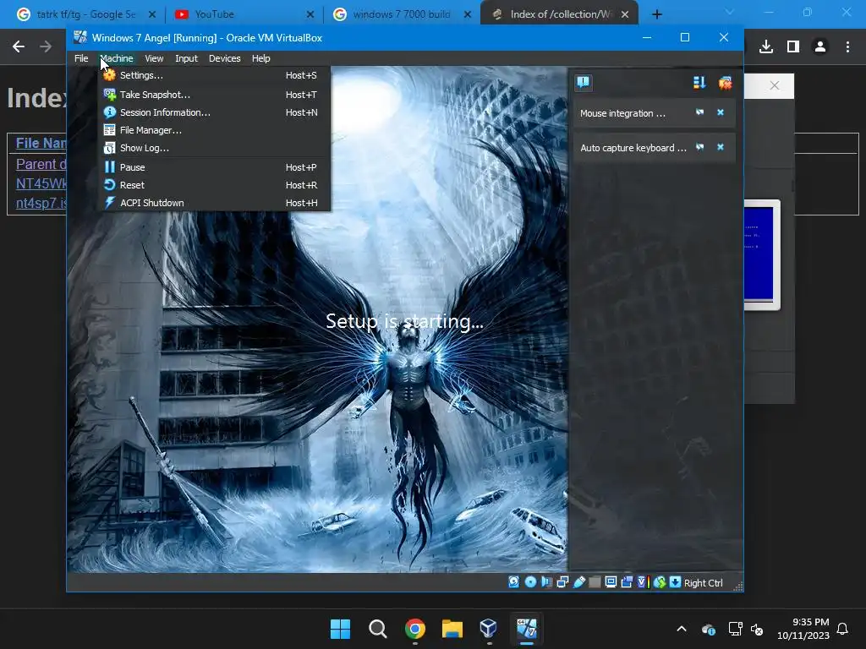Click the hard disk activity indicator in status bar
866x649 pixels.
point(513,582)
